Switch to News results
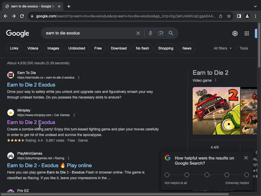Screen dimensions: 261x196 [x=187, y=48]
